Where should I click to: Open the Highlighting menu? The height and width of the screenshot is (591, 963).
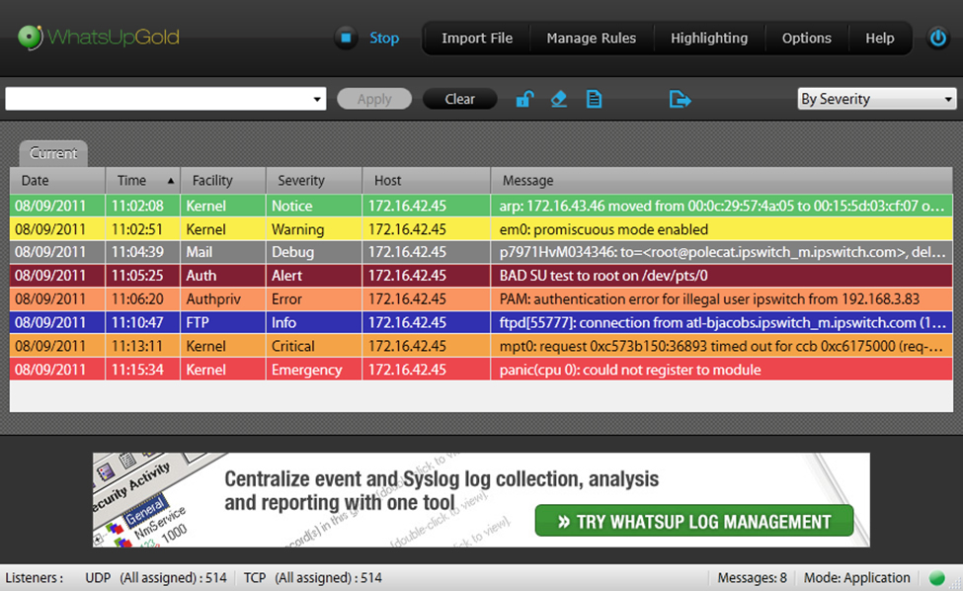[709, 39]
